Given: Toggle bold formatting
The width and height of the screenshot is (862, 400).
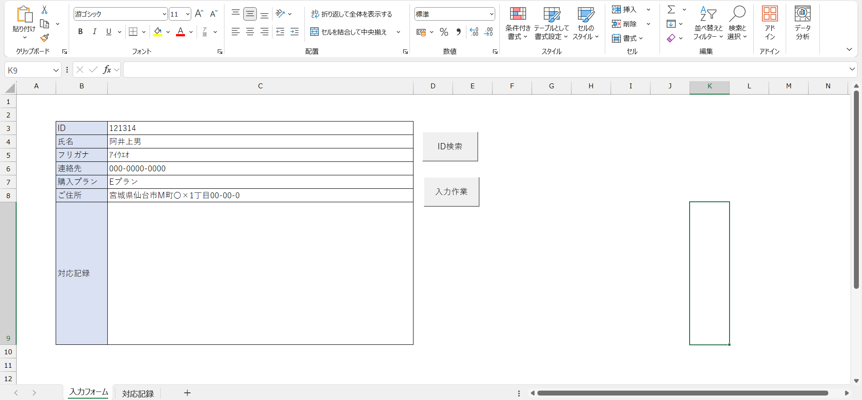Looking at the screenshot, I should tap(80, 32).
